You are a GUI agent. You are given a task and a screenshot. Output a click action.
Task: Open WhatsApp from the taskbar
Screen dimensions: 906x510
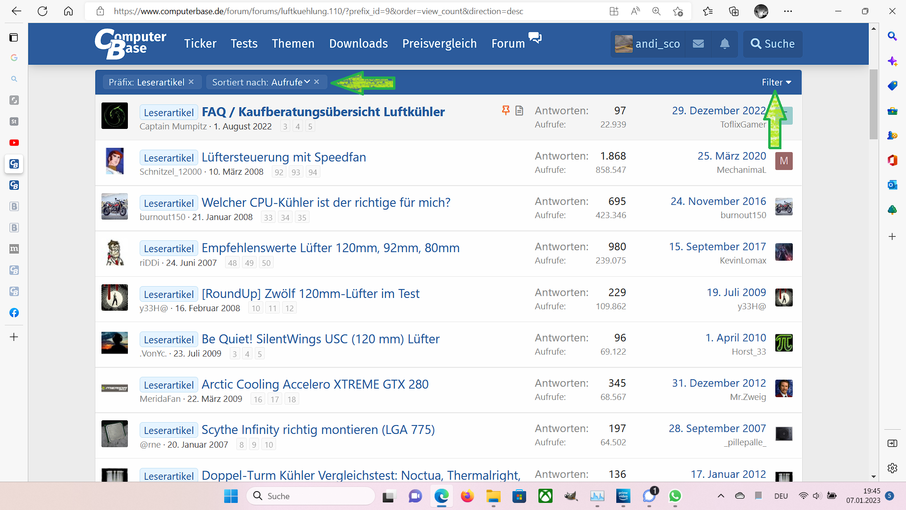675,496
